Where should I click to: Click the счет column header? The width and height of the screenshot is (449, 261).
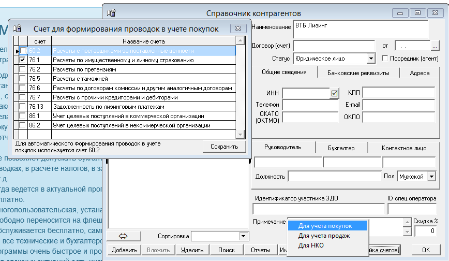point(39,41)
